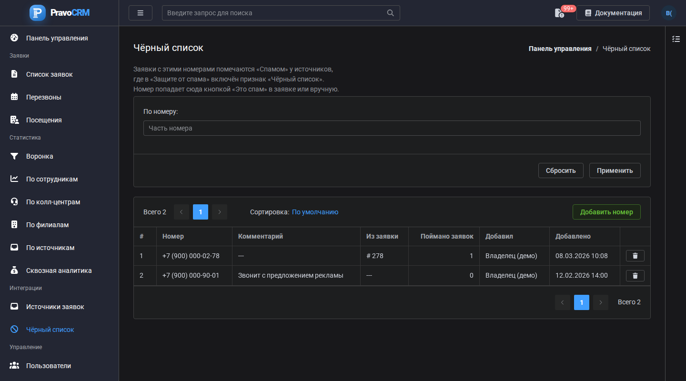Open the Воронка funnel statistics

tap(40, 156)
